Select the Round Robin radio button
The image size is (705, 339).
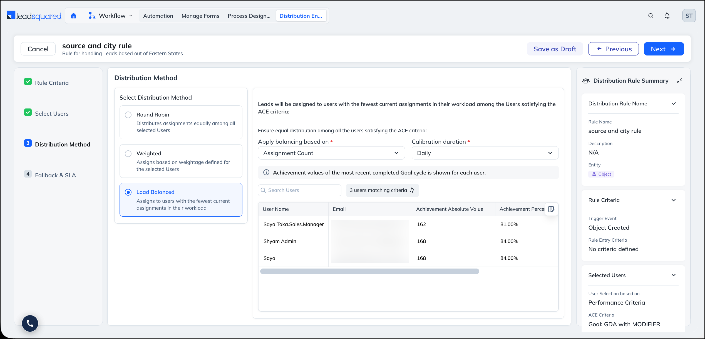[x=128, y=115]
